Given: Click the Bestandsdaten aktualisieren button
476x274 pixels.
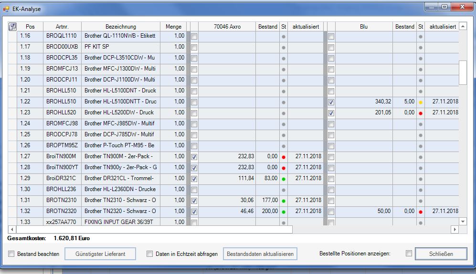Looking at the screenshot, I should pos(260,254).
